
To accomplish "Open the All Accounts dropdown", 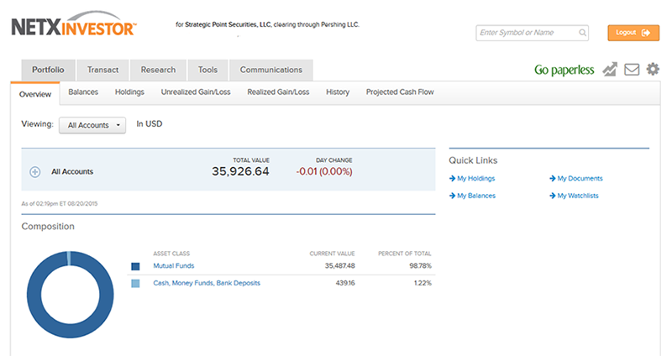I will [x=92, y=125].
